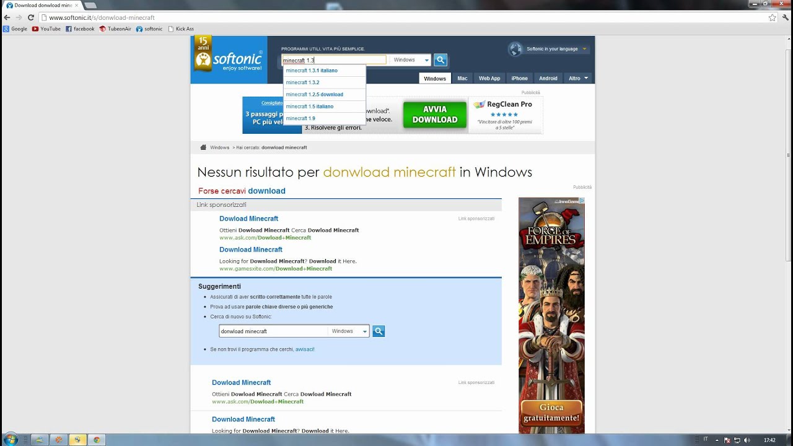Show hidden tray icons arrow
This screenshot has height=446, width=793.
click(x=718, y=440)
